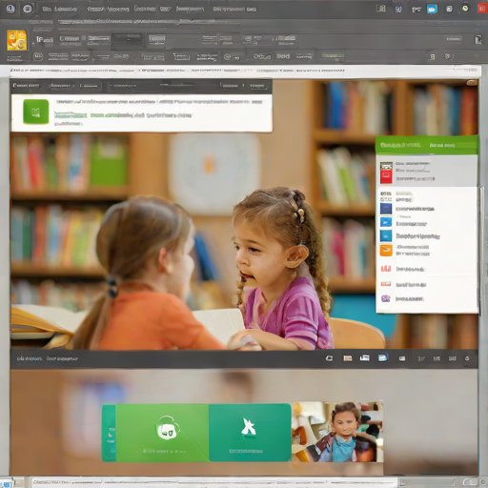Click the red icon item in the side panel
Screen dimensions: 488x488
point(386,176)
